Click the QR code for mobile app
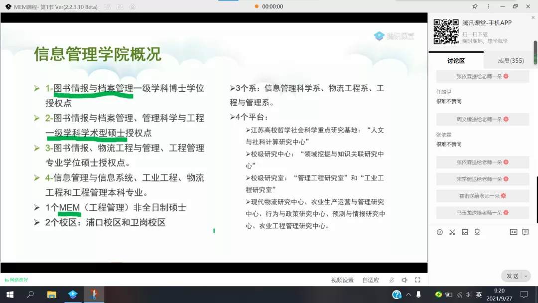Image resolution: width=538 pixels, height=303 pixels. [446, 32]
